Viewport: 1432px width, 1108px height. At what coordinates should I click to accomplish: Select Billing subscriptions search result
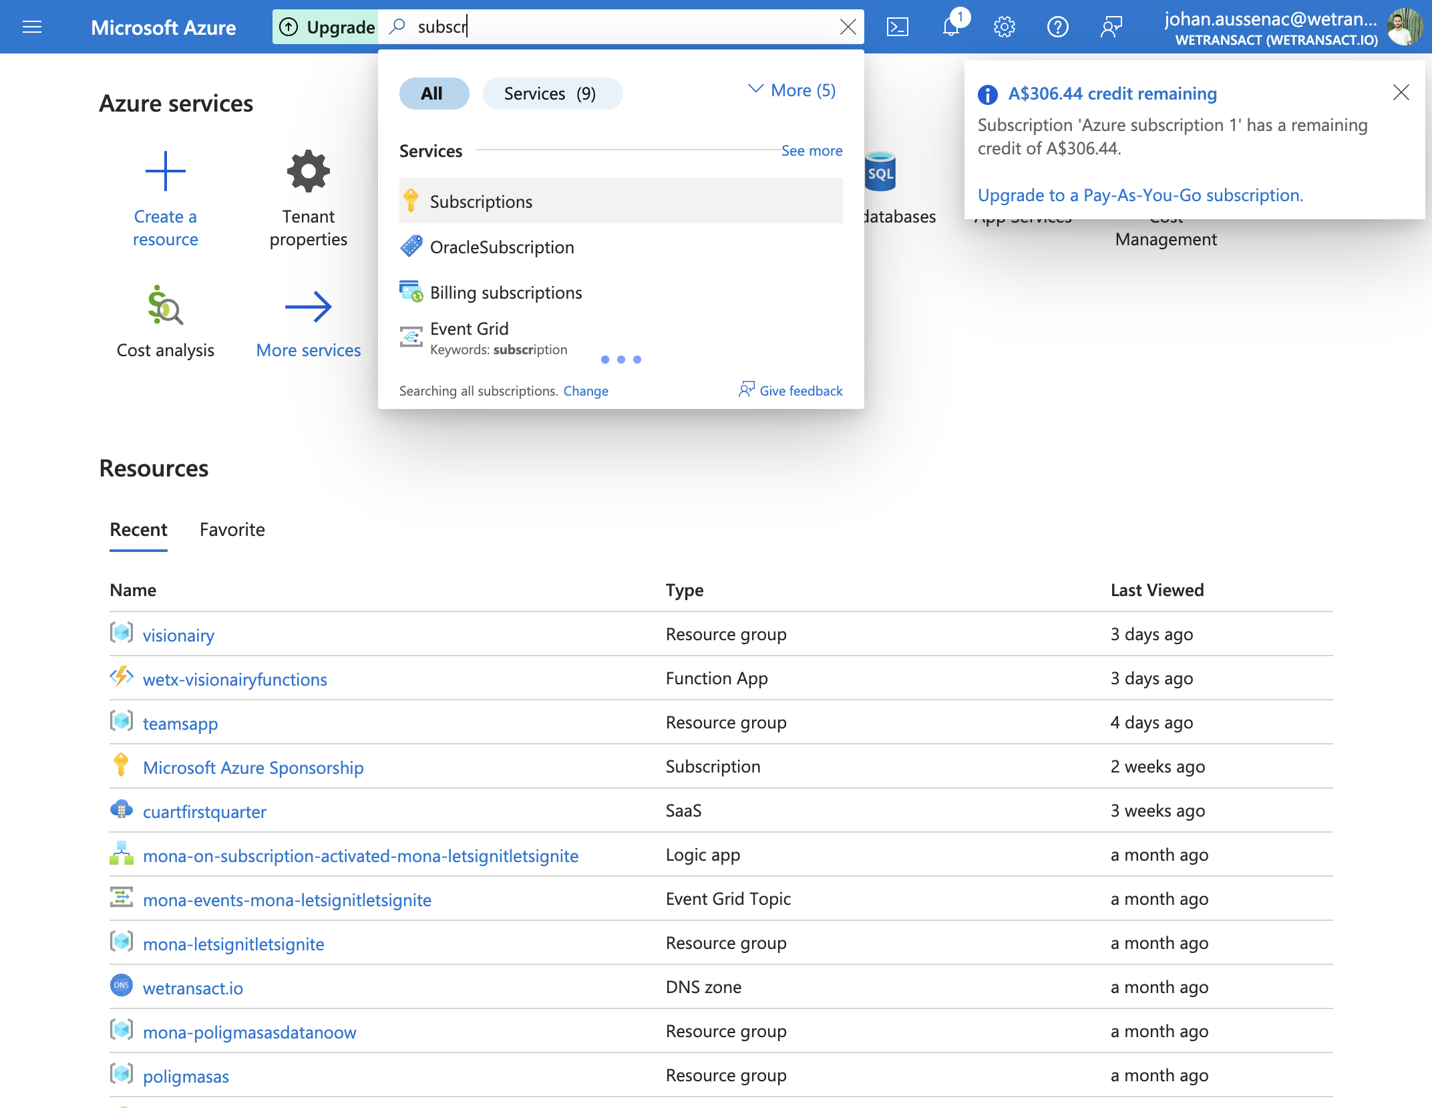pos(621,293)
